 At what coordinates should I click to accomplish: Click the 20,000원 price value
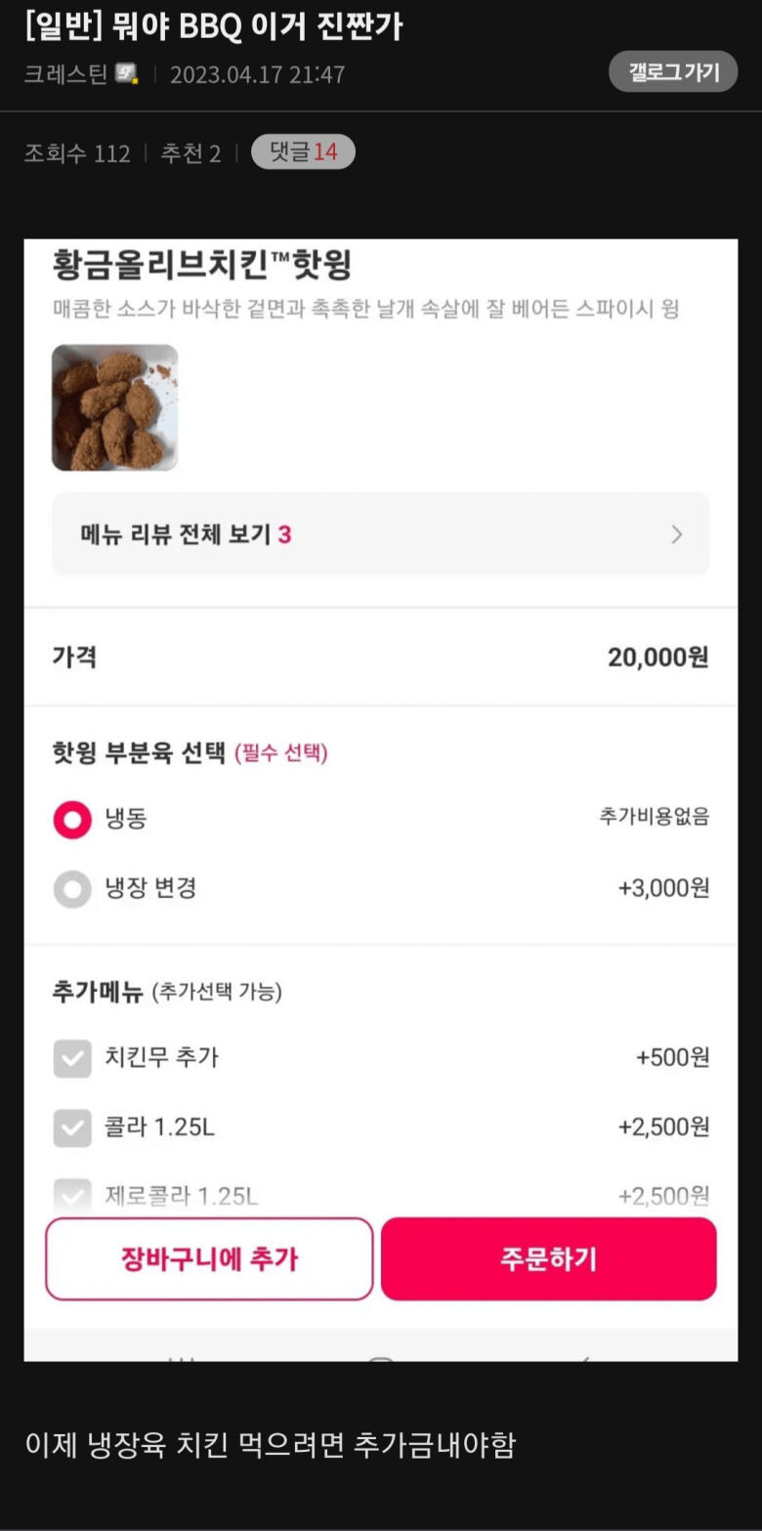click(x=657, y=657)
